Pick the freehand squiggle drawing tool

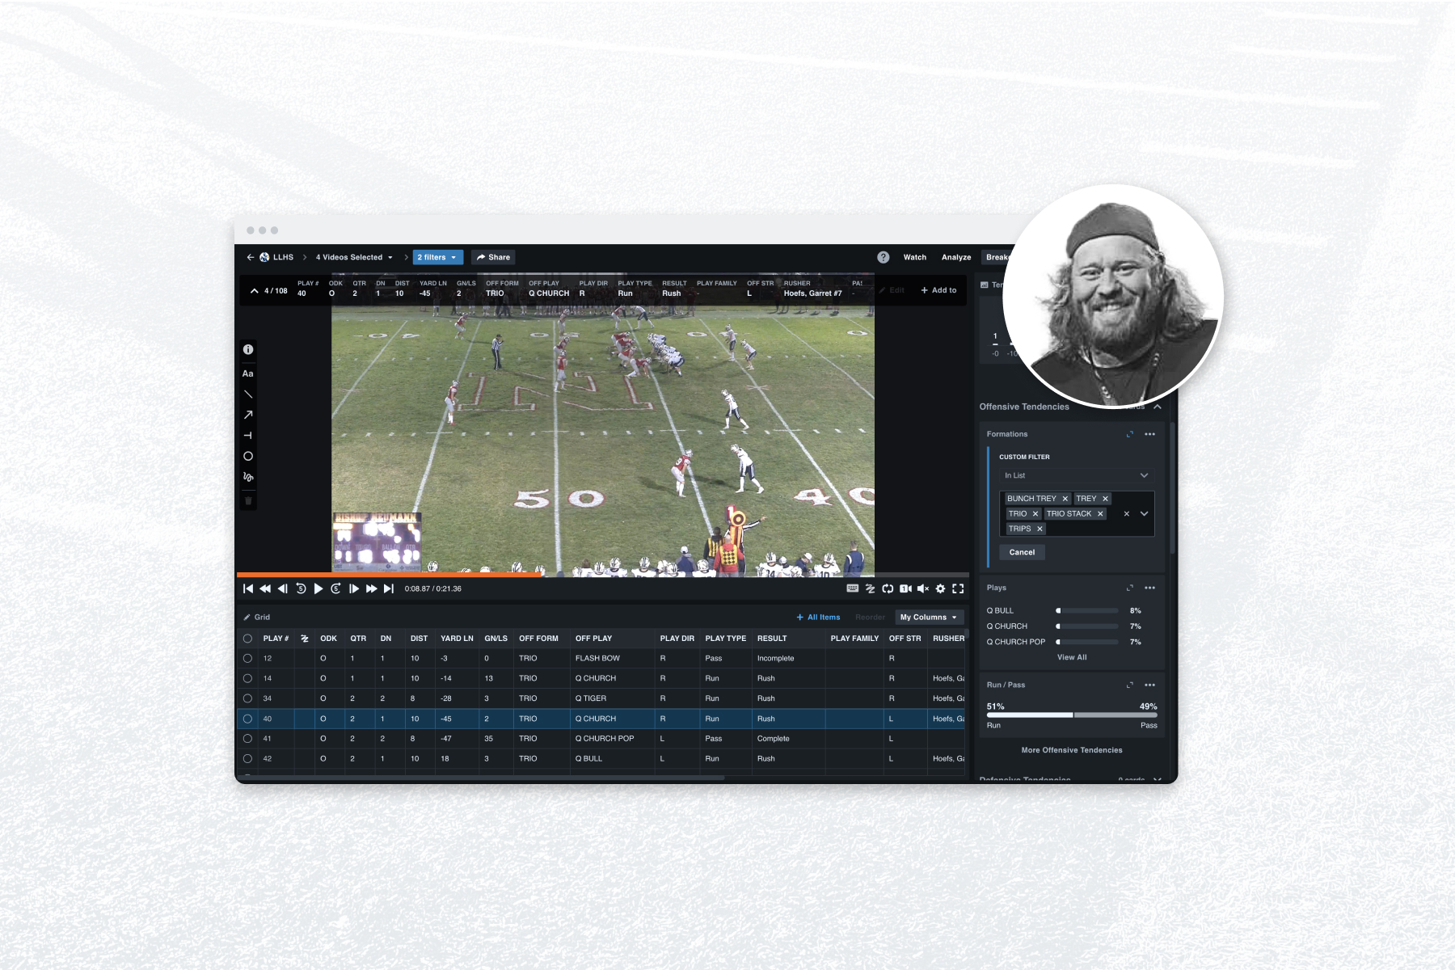(248, 477)
